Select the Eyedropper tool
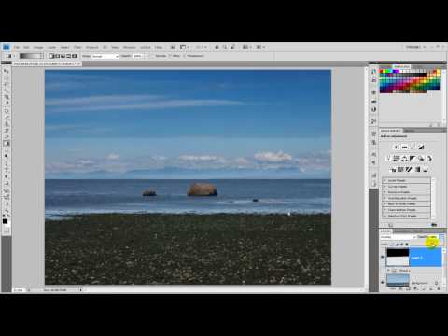The width and height of the screenshot is (448, 336). coord(7,104)
